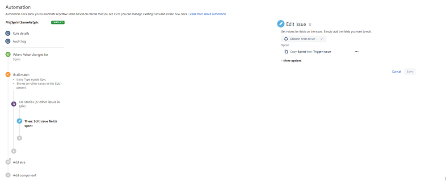The image size is (446, 189).
Task: Open Audit log section
Action: tap(19, 41)
